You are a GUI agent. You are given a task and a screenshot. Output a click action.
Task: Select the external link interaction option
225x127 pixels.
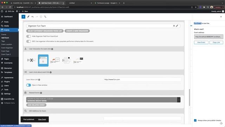click(55, 60)
